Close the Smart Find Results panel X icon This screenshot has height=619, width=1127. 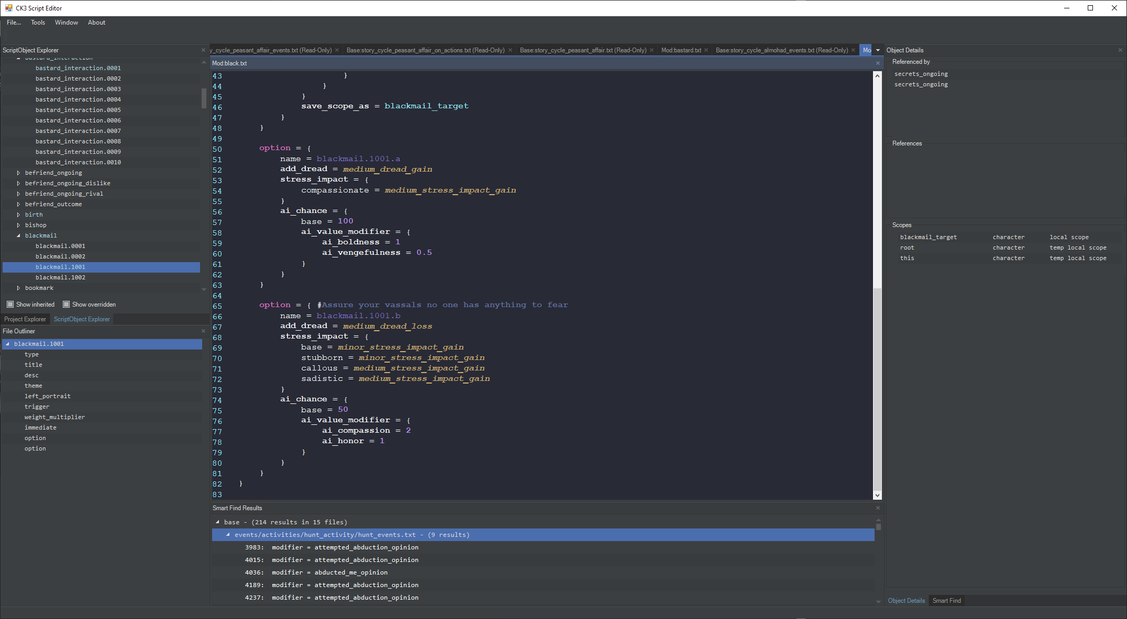coord(877,508)
